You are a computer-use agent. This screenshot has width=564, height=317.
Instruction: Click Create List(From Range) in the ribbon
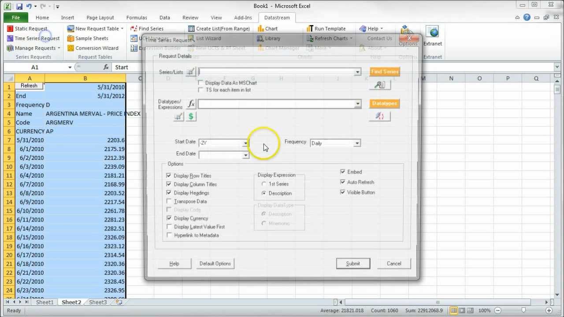tap(219, 29)
